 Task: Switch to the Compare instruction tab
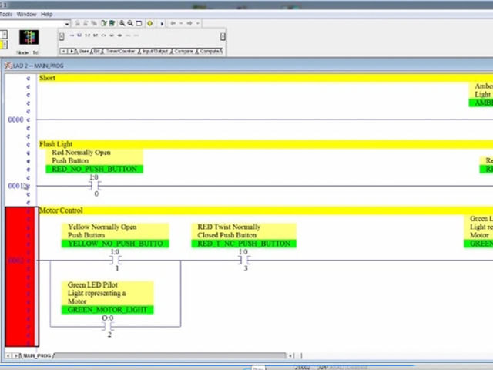[x=183, y=51]
